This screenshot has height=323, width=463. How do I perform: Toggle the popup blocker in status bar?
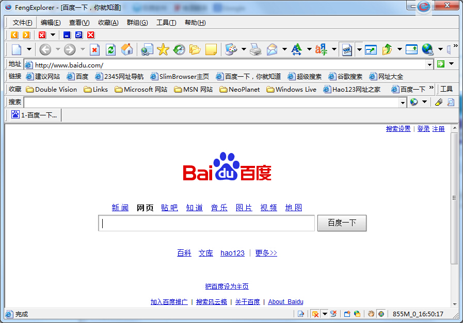pyautogui.click(x=315, y=314)
